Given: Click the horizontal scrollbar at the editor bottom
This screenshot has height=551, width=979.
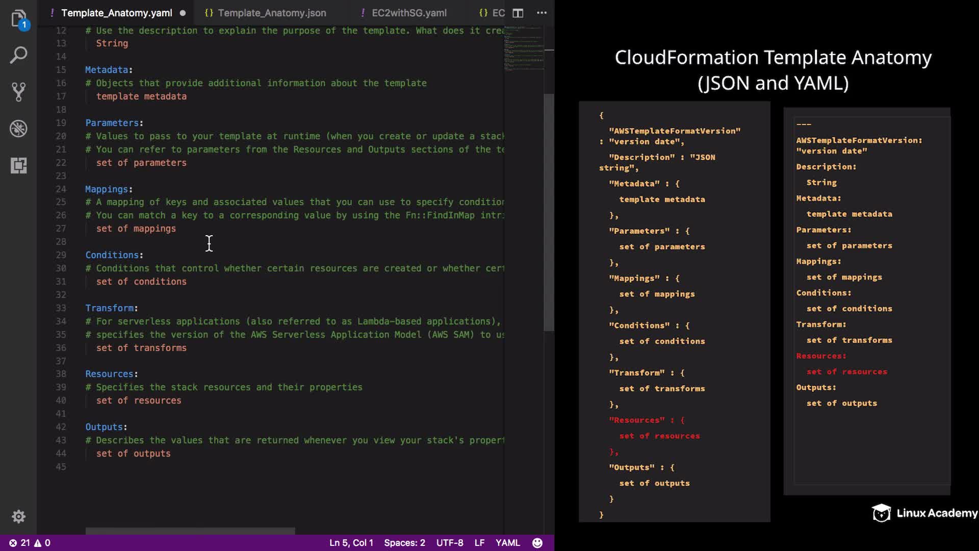Looking at the screenshot, I should [190, 531].
